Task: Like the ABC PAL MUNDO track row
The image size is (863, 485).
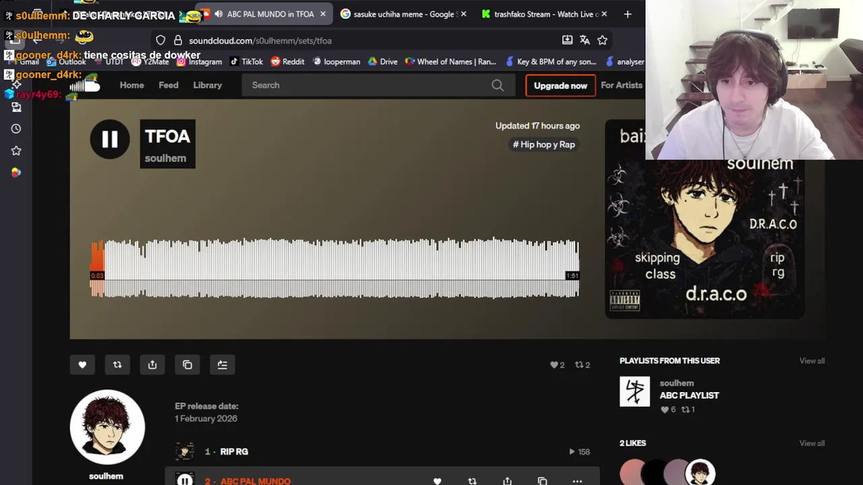Action: point(437,481)
